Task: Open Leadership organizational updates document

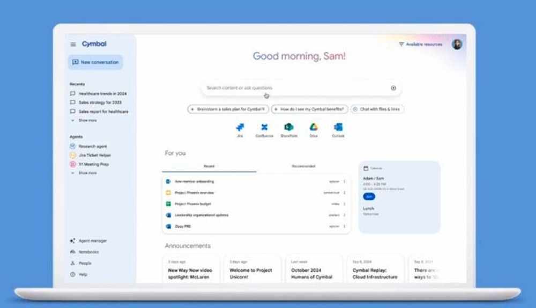Action: tap(202, 215)
